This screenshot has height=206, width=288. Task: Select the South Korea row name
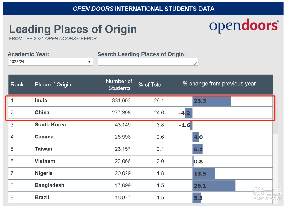click(50, 125)
